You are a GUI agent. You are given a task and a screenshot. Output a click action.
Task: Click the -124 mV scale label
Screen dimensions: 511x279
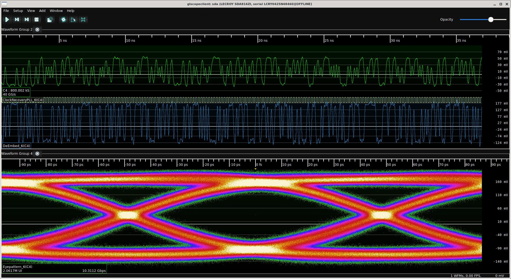pyautogui.click(x=500, y=143)
